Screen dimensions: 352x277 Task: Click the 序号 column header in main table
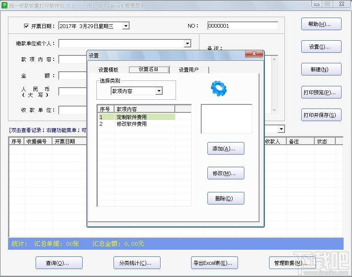click(17, 141)
